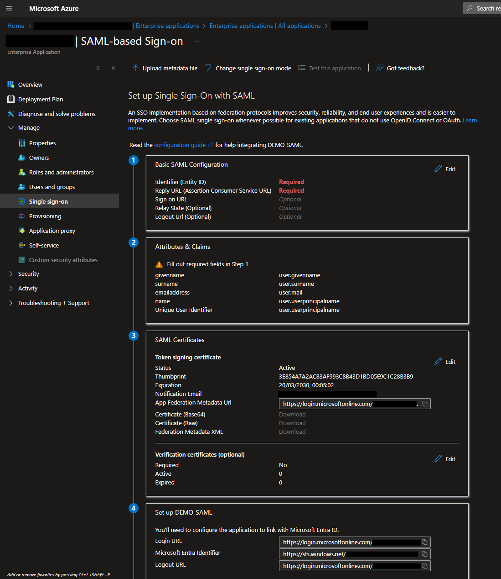Screen dimensions: 501x579
Task: Click the Users and groups icon
Action: 22,187
